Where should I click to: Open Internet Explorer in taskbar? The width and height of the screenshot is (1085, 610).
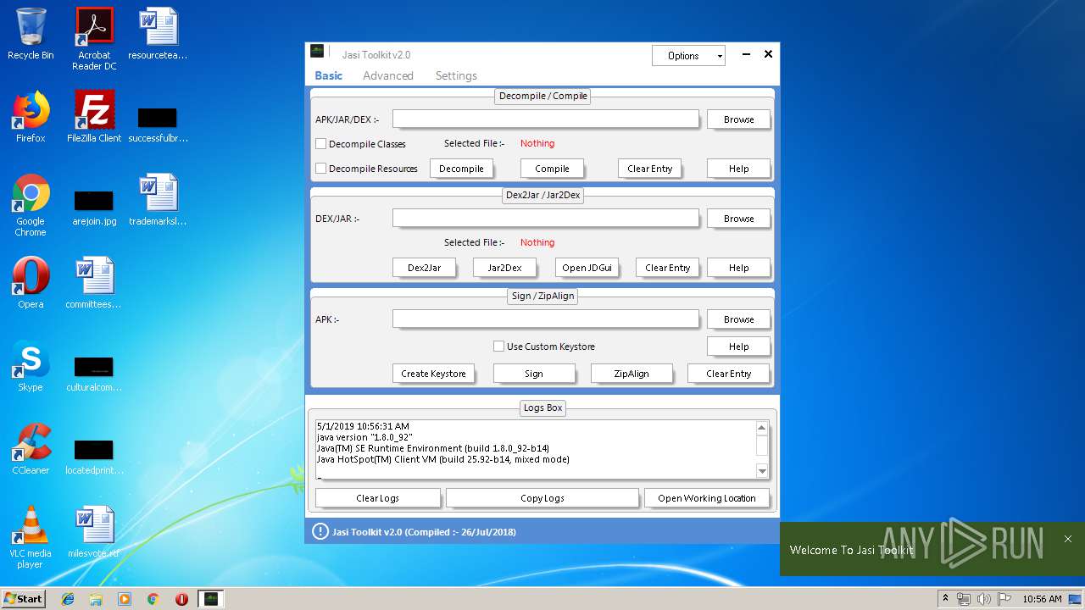(x=68, y=599)
